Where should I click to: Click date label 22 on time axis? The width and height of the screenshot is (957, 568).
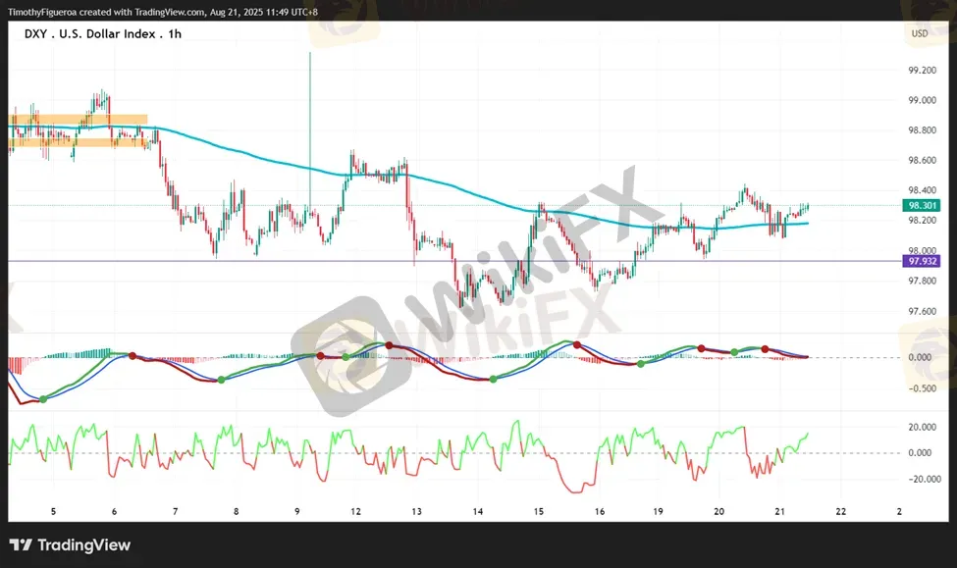(840, 512)
